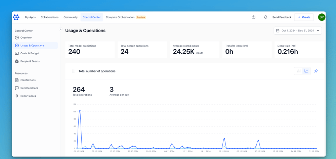Pin the Total number of operations chart
This screenshot has width=336, height=159.
tap(316, 71)
